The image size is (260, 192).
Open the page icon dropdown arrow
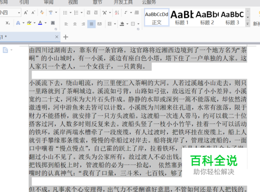tap(11, 50)
